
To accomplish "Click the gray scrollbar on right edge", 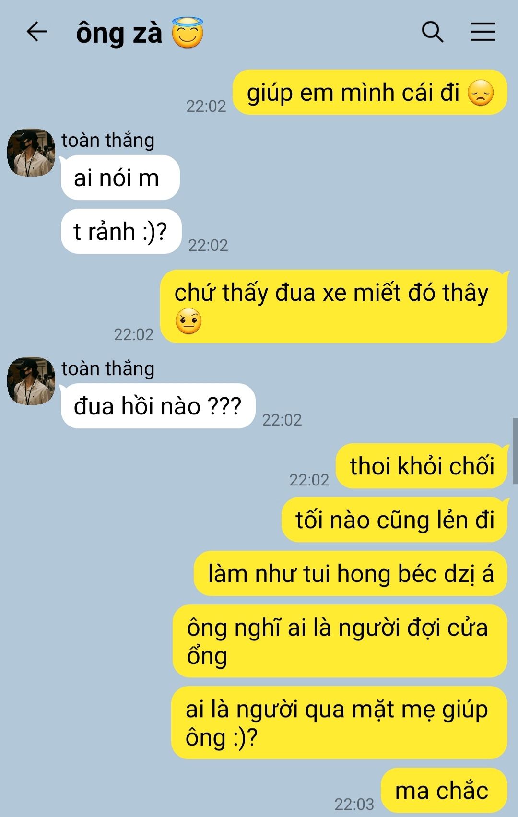I will [x=515, y=451].
